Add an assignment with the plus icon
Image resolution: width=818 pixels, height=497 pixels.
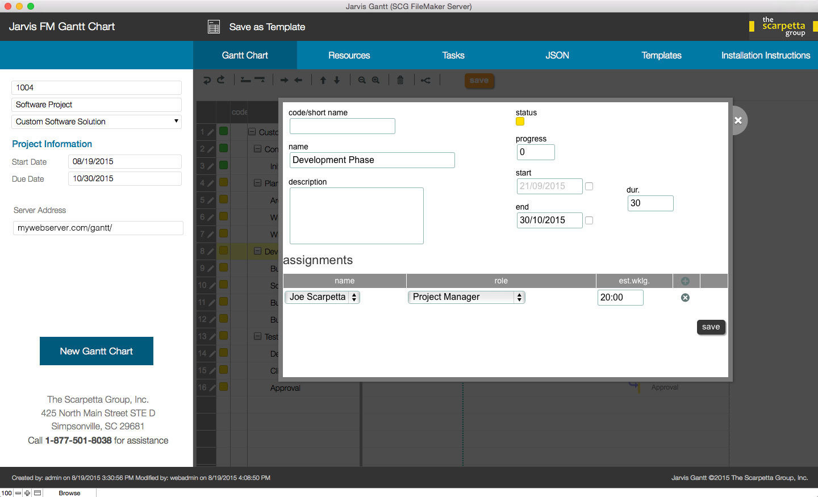coord(685,281)
